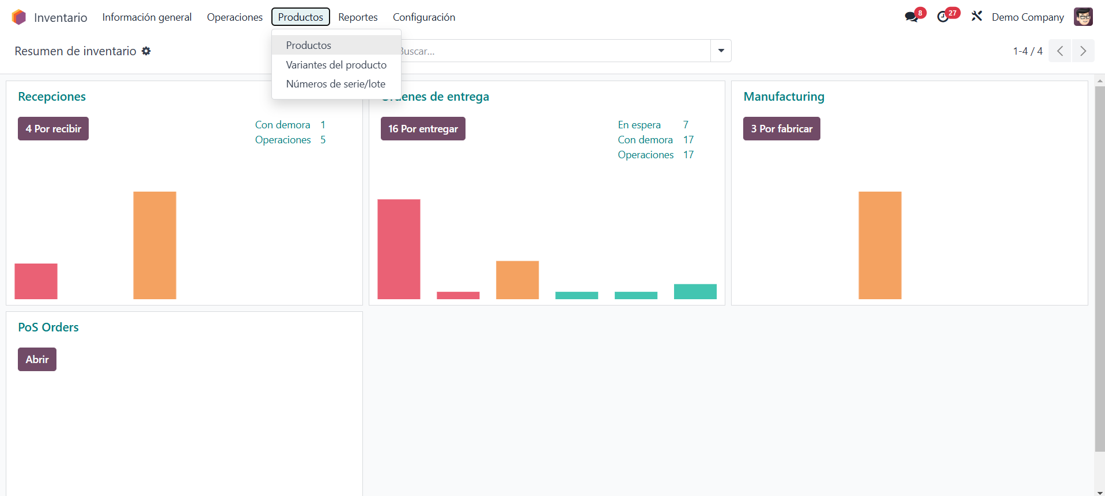Choose Números de serie/lote menu entry
The height and width of the screenshot is (496, 1105).
click(335, 84)
